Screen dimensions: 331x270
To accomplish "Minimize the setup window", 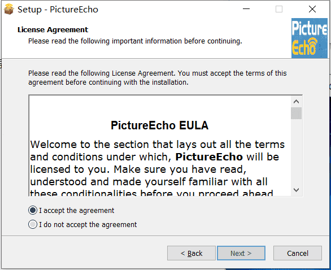I will click(246, 9).
